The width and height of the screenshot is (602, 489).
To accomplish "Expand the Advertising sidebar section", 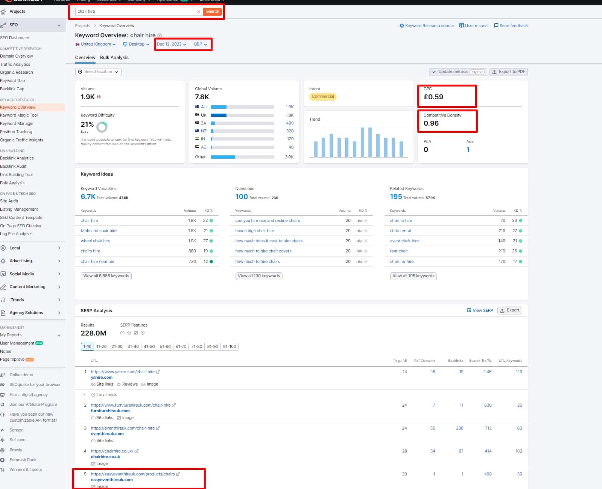I will tap(59, 261).
